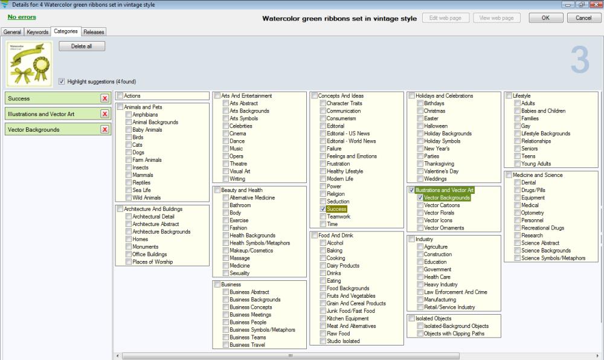Image resolution: width=604 pixels, height=360 pixels.
Task: Check the Animal Backgrounds checkbox
Action: pyautogui.click(x=129, y=122)
